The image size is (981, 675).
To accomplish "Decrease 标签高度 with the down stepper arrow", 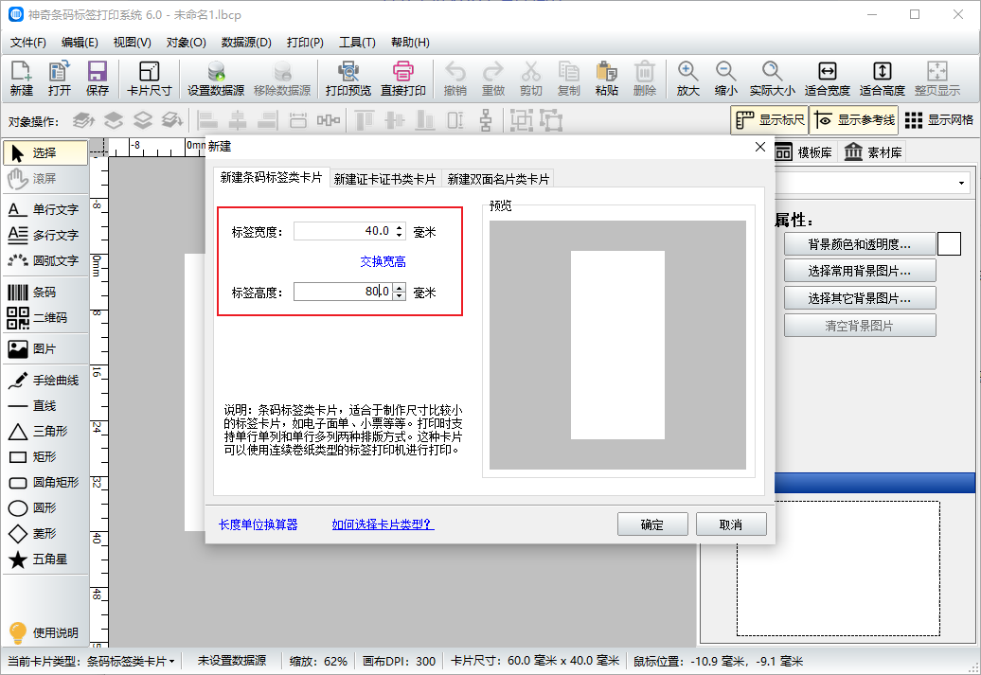I will [x=400, y=296].
